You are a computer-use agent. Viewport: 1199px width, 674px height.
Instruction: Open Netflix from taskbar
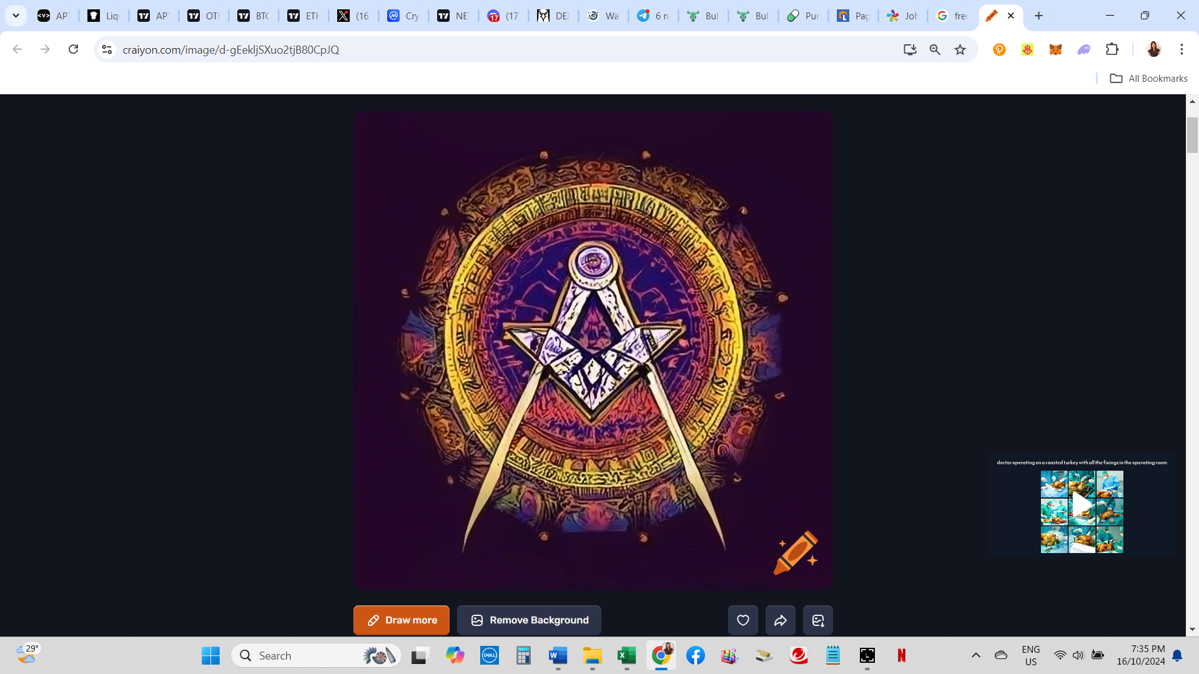click(902, 655)
